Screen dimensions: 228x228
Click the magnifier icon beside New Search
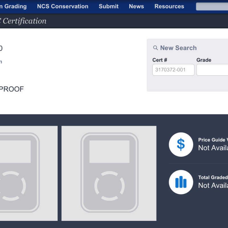click(155, 48)
